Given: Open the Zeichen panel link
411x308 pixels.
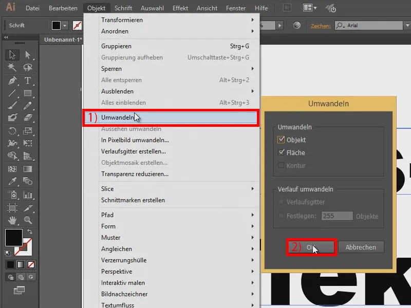Looking at the screenshot, I should point(320,26).
